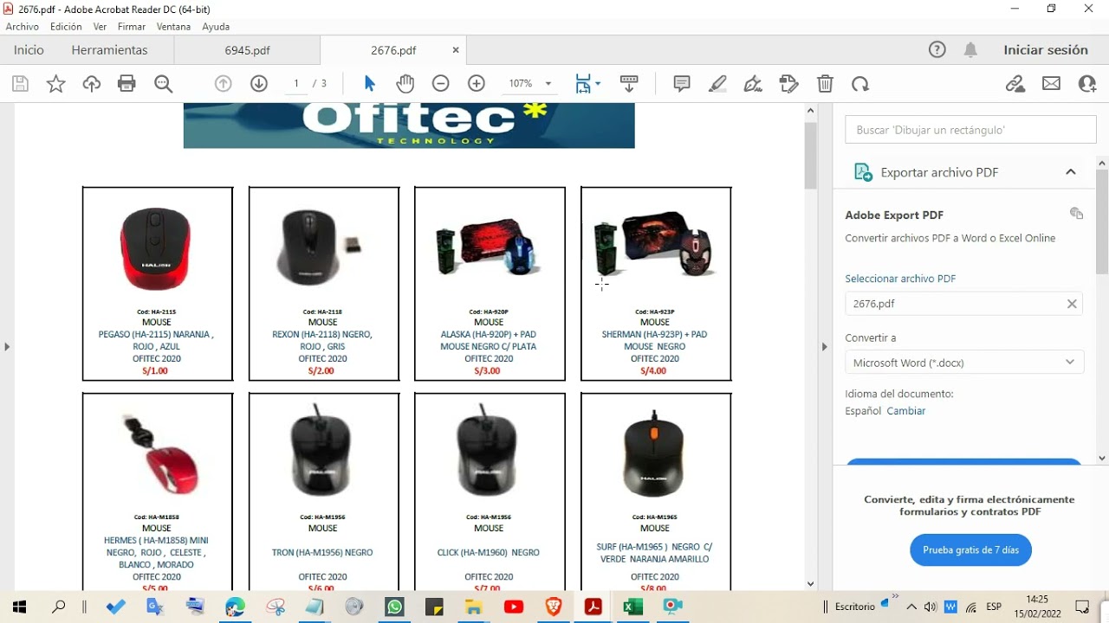1109x623 pixels.
Task: Click the S/4.00 price text
Action: pyautogui.click(x=653, y=370)
